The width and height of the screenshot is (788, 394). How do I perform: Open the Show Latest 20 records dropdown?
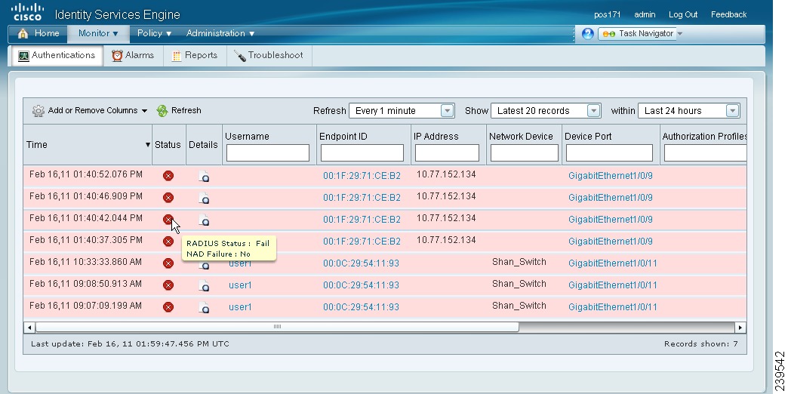pos(545,110)
